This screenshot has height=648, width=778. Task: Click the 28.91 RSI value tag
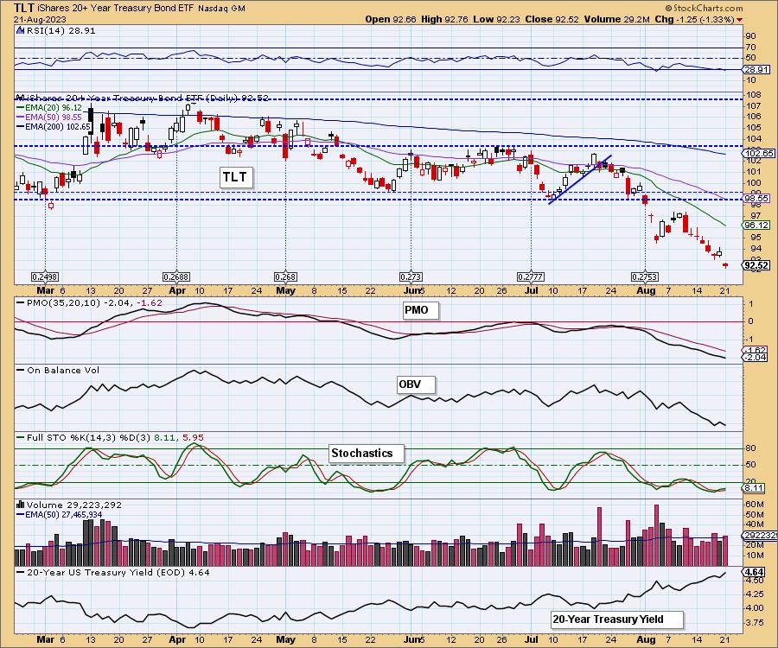point(756,70)
